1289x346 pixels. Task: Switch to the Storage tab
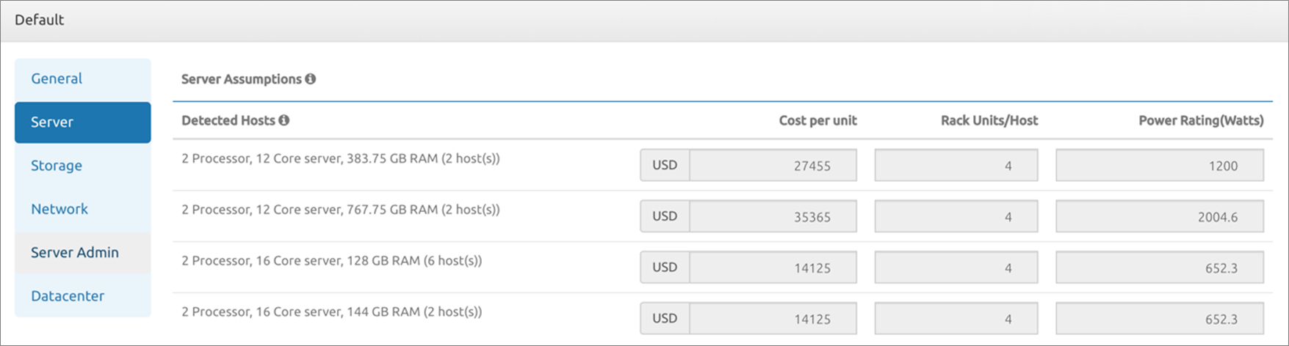click(57, 166)
